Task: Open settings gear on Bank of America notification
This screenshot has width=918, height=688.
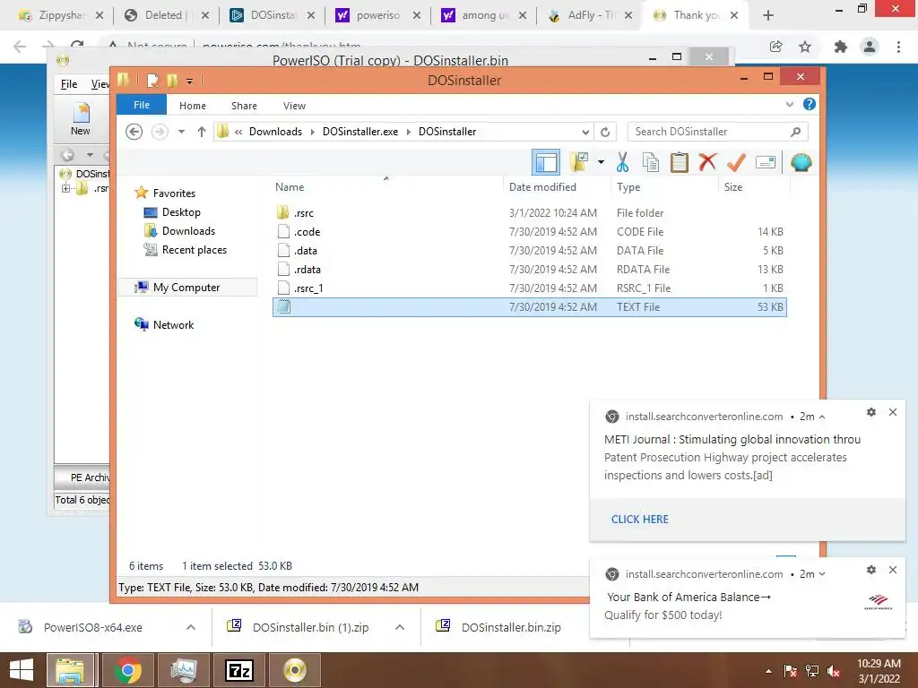Action: coord(871,569)
